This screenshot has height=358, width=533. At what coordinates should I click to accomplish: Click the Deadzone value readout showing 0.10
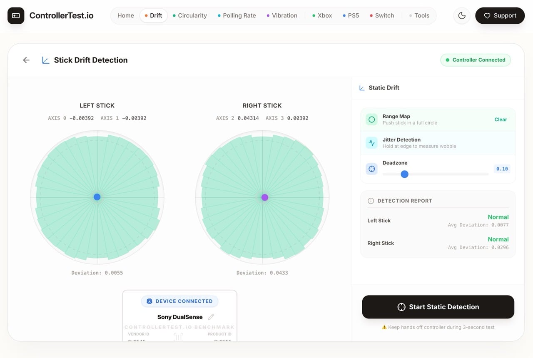(501, 169)
